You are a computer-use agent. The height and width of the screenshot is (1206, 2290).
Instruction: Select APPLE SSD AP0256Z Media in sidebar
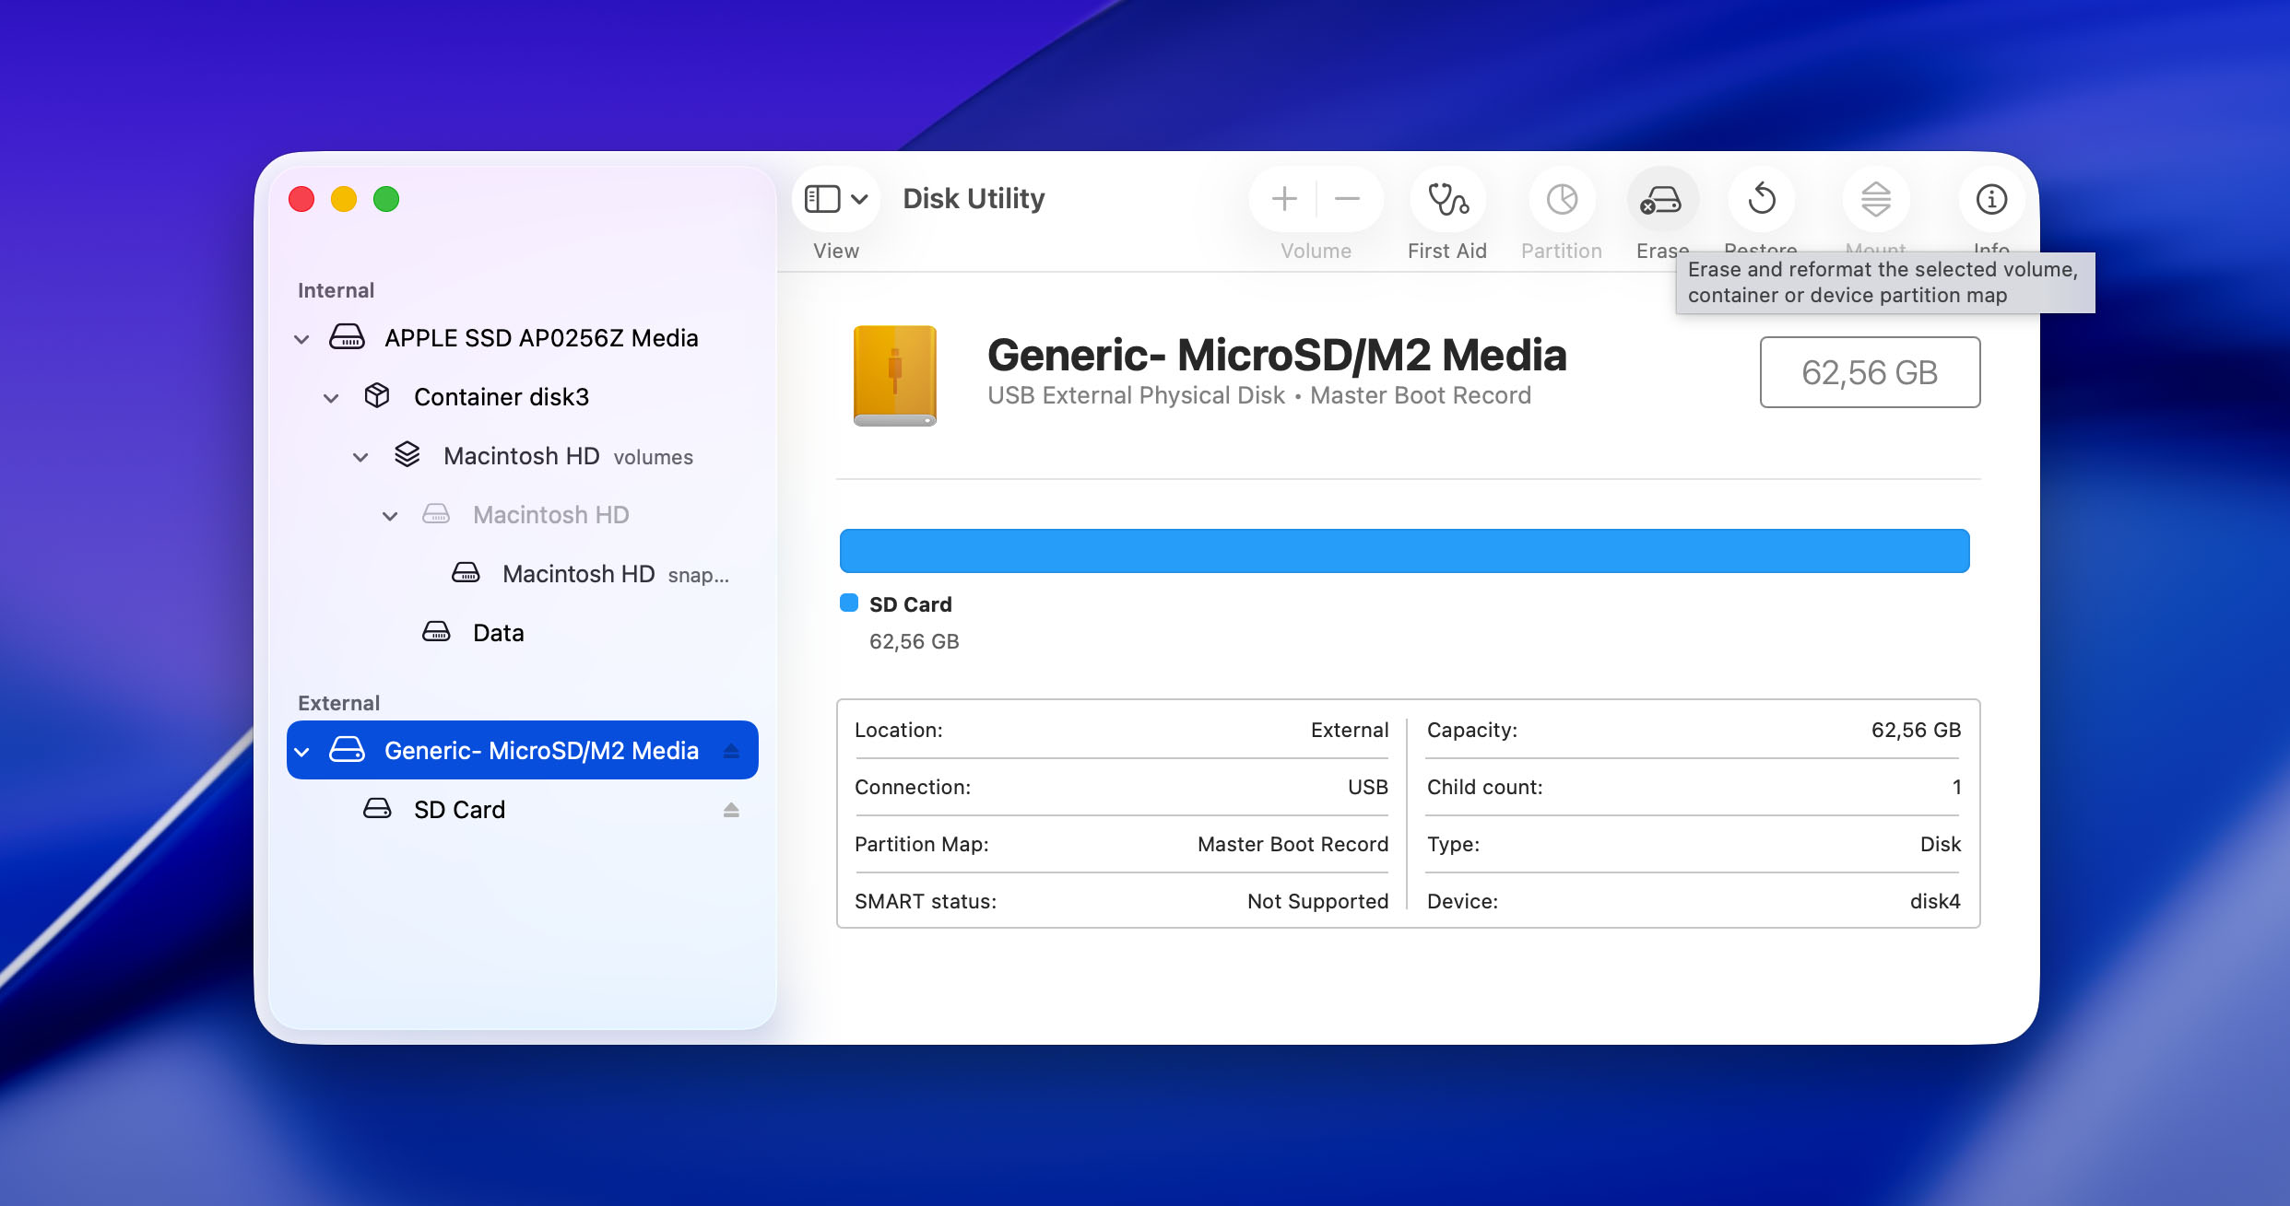pyautogui.click(x=522, y=337)
